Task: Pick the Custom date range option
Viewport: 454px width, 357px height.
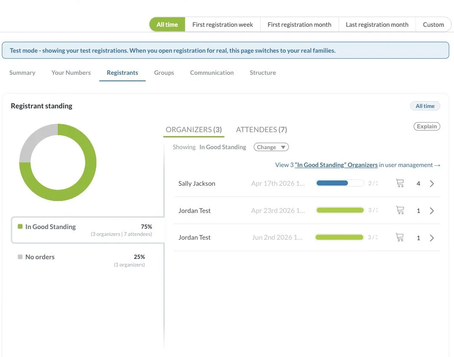Action: 433,25
